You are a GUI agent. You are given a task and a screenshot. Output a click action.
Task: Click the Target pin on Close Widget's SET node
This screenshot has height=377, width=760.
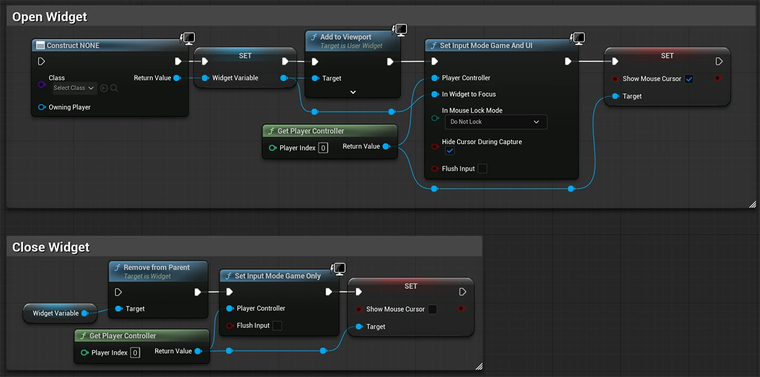(x=359, y=327)
